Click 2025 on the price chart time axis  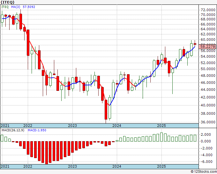click(x=161, y=126)
